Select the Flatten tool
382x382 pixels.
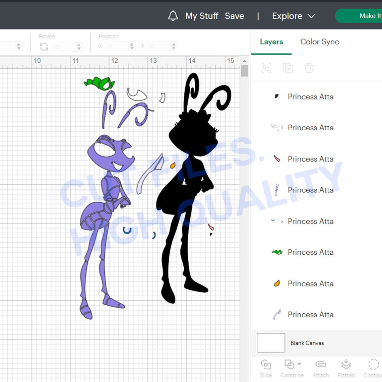[x=346, y=368]
